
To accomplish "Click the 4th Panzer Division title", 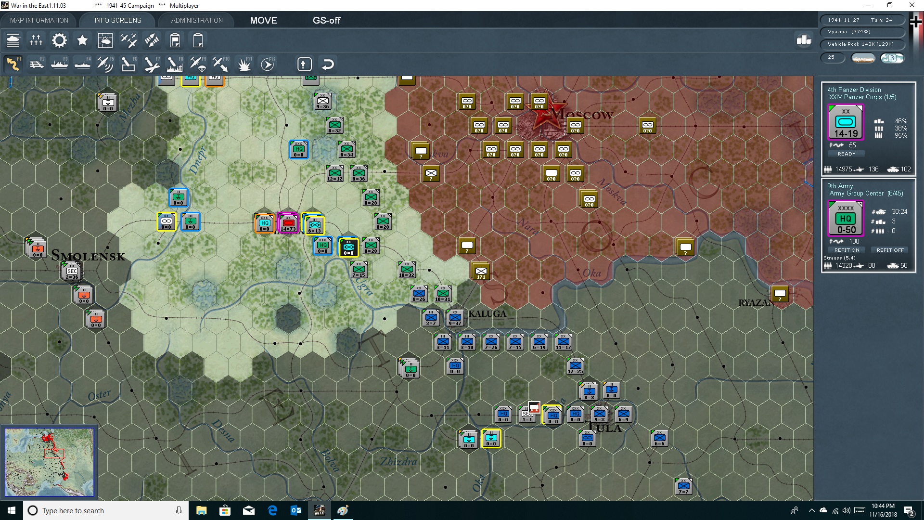I will tap(854, 90).
